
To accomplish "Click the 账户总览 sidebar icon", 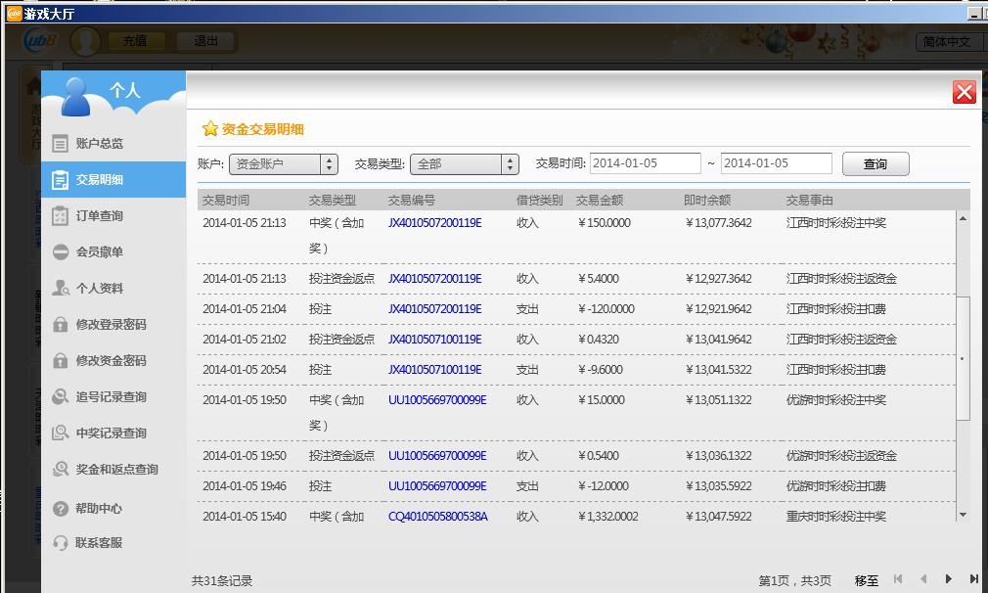I will (61, 144).
